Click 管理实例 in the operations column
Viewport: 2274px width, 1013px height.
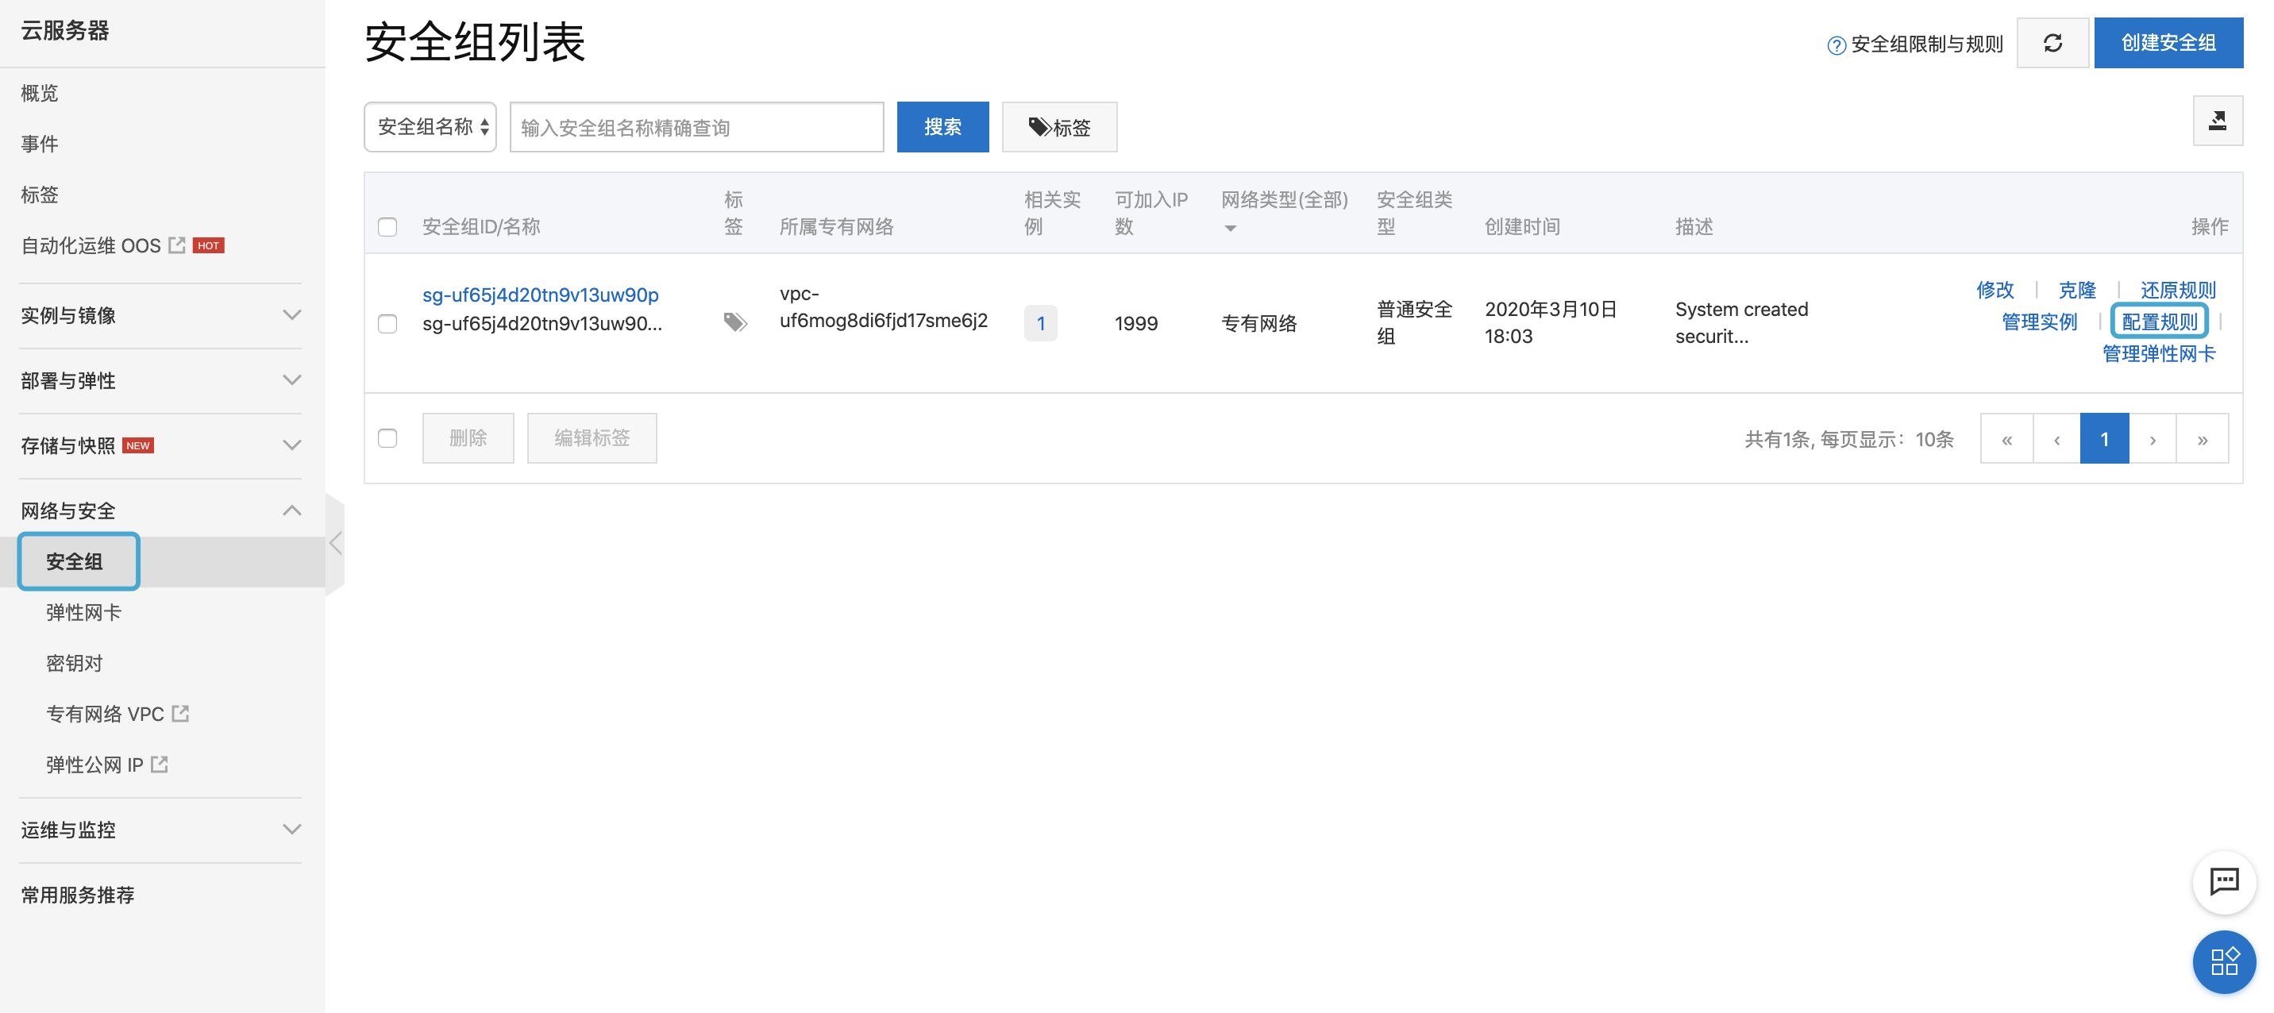pyautogui.click(x=2039, y=322)
